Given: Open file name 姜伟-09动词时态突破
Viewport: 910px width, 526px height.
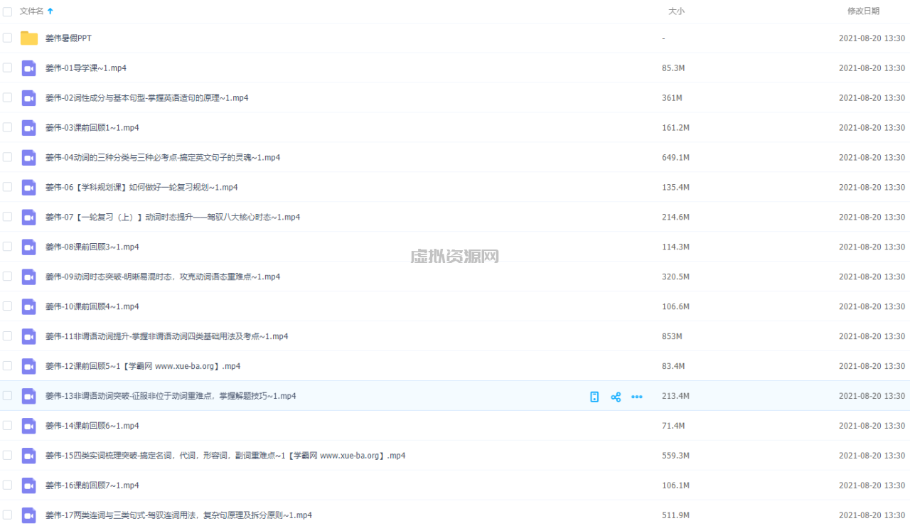Looking at the screenshot, I should coord(163,277).
